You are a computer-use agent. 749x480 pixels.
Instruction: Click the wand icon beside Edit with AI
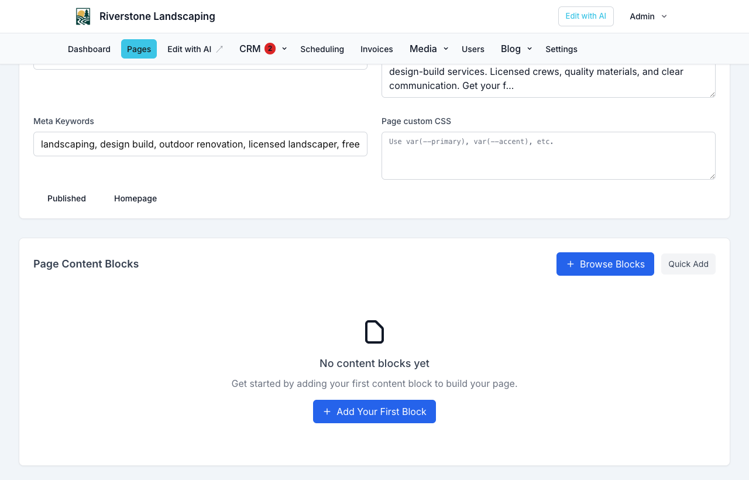click(x=219, y=49)
